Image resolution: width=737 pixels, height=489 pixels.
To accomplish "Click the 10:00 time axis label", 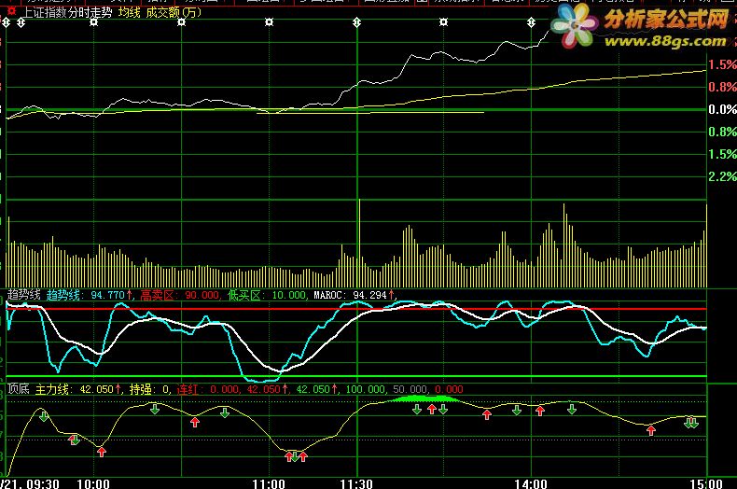I will point(93,483).
